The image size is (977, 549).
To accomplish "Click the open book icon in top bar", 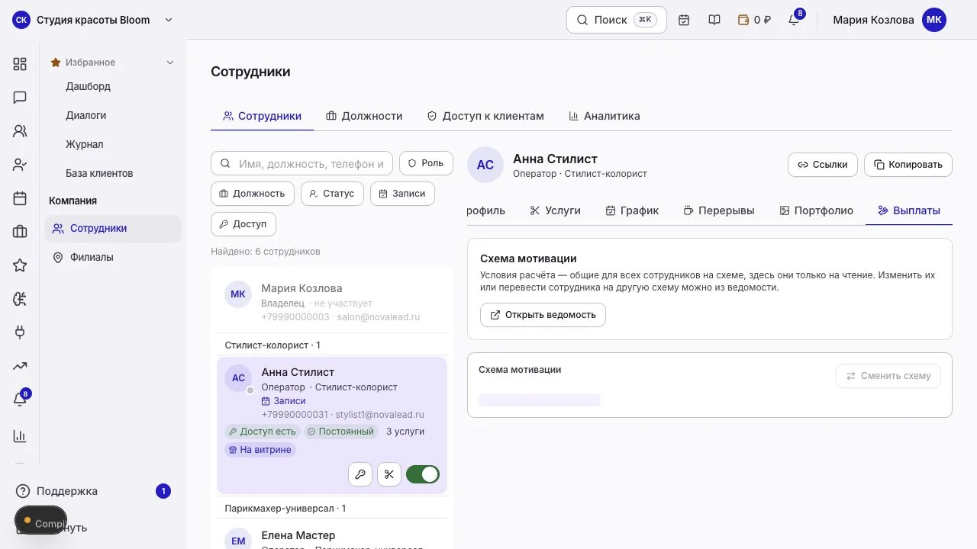I will pos(714,20).
